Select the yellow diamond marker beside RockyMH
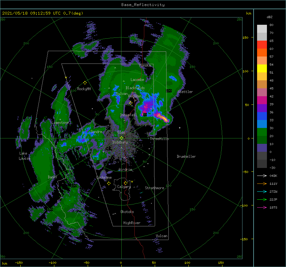286x267 pixels. 85,83
